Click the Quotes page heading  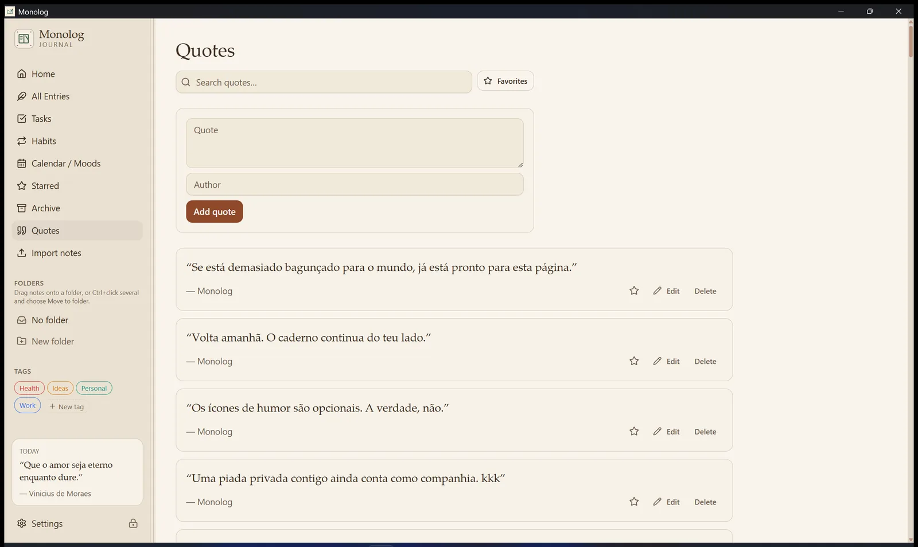[x=205, y=51]
